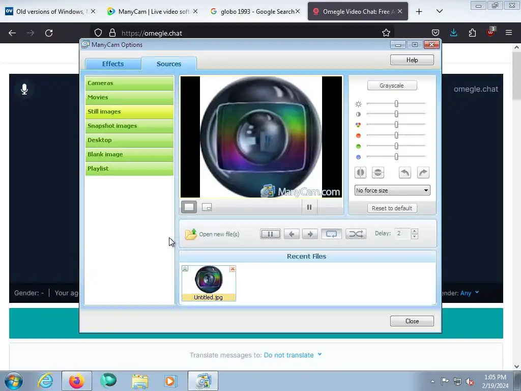Open Firefox downloads panel

pos(453,33)
